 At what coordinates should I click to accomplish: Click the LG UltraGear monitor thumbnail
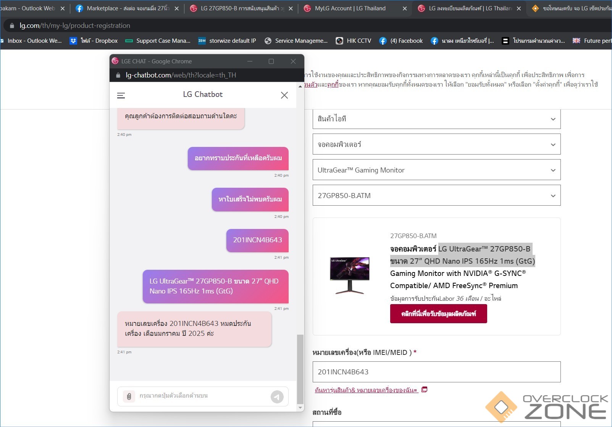(x=350, y=275)
